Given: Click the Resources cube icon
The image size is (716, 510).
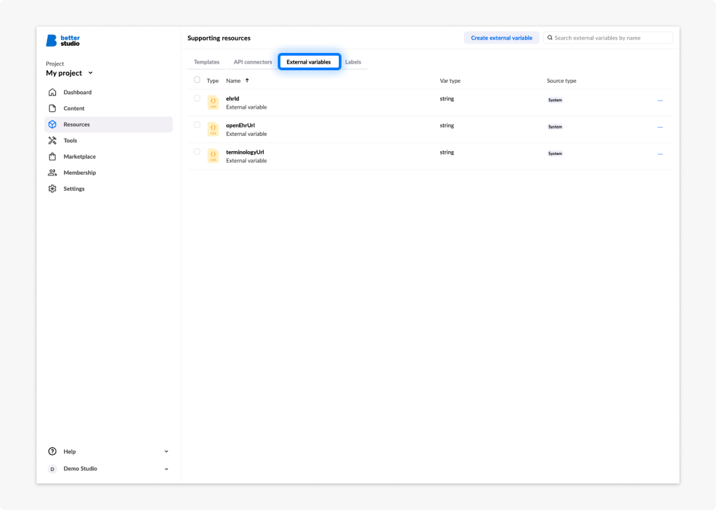Looking at the screenshot, I should (x=52, y=124).
